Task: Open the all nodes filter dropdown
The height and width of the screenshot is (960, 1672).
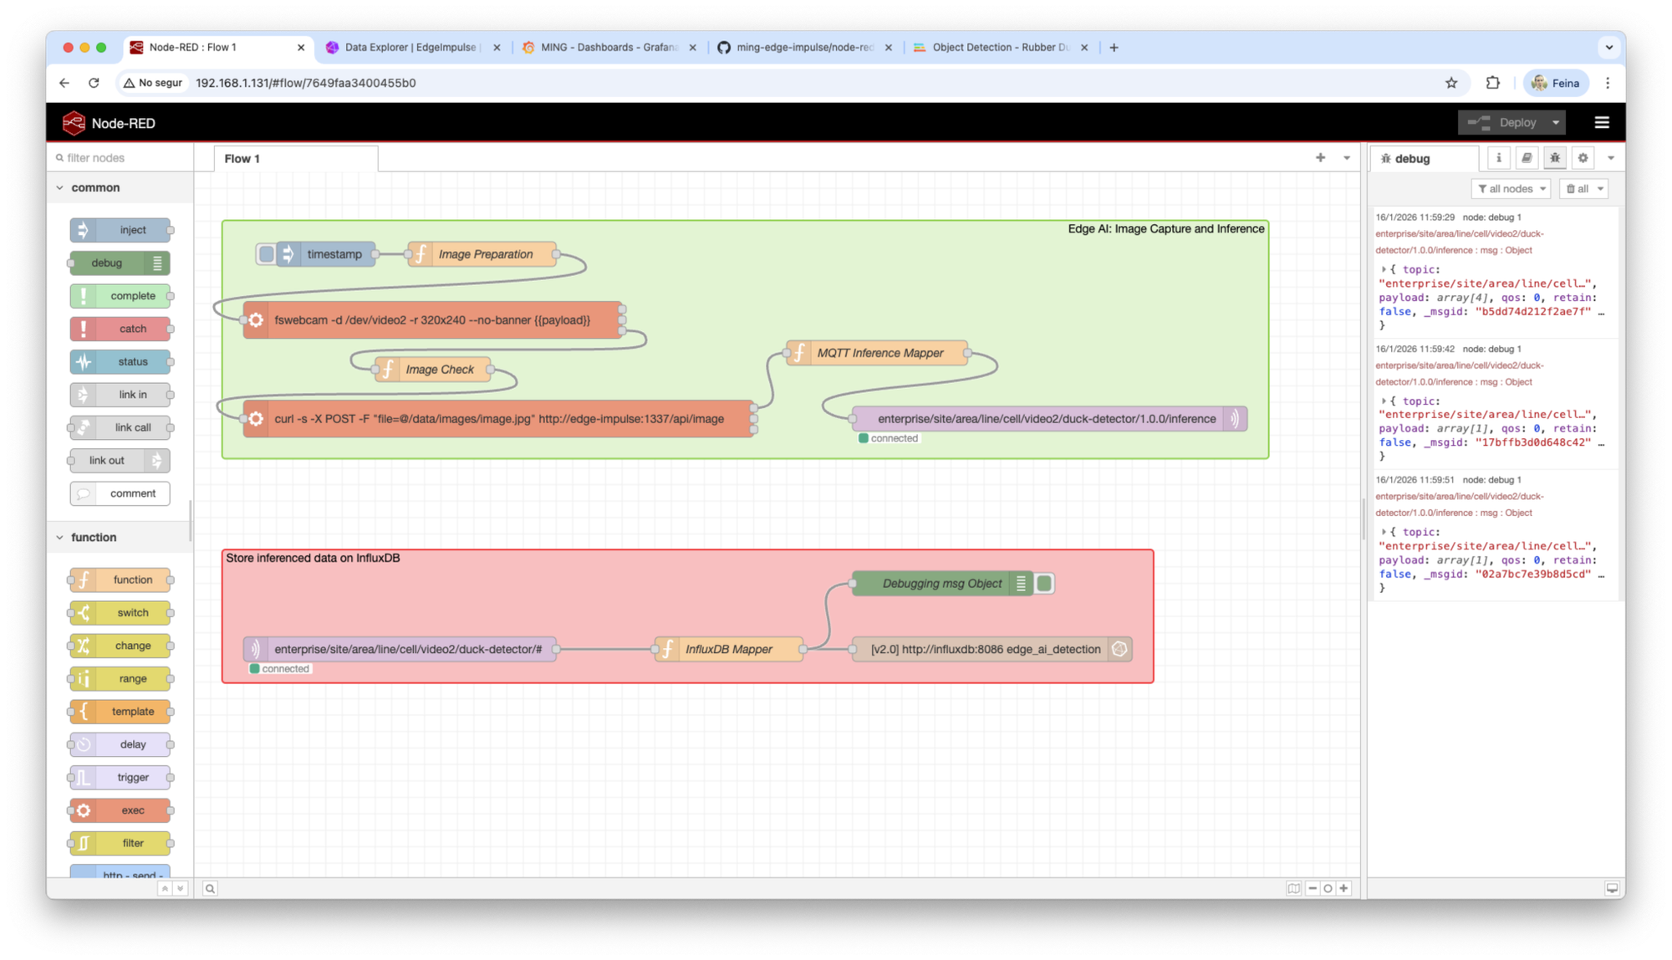Action: [1511, 189]
